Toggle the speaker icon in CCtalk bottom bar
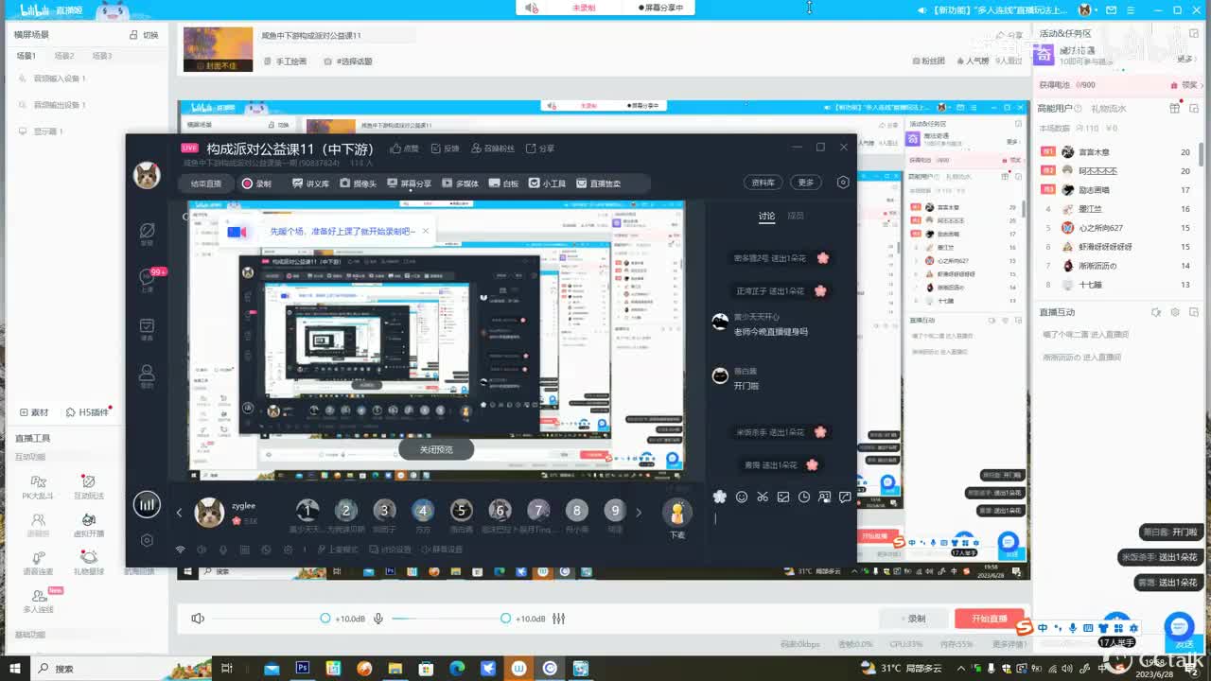This screenshot has width=1211, height=681. [x=202, y=550]
